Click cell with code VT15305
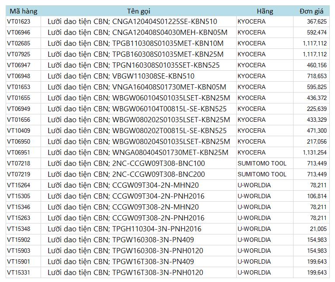The height and width of the screenshot is (282, 335). [x=24, y=196]
